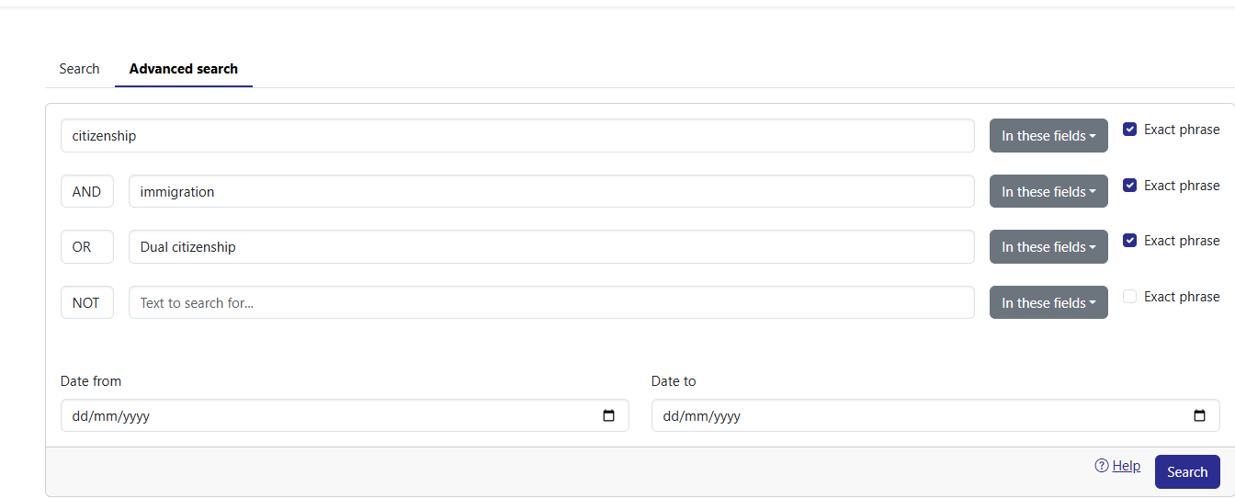The image size is (1235, 498).
Task: Uncheck Exact phrase for Dual citizenship row
Action: coord(1130,241)
